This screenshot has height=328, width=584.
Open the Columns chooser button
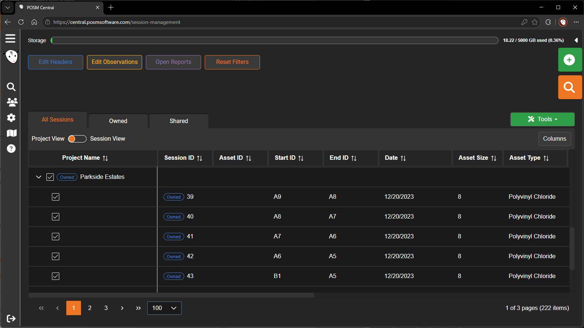555,139
